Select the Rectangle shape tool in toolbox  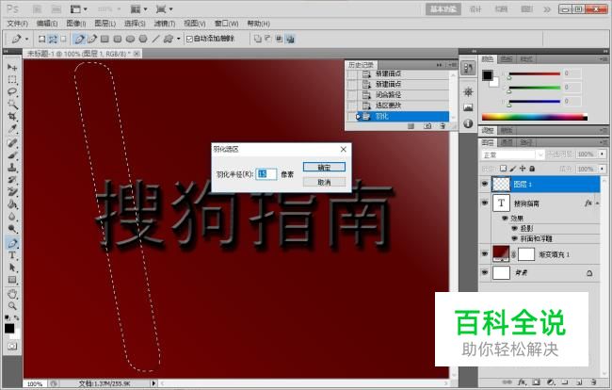point(12,280)
